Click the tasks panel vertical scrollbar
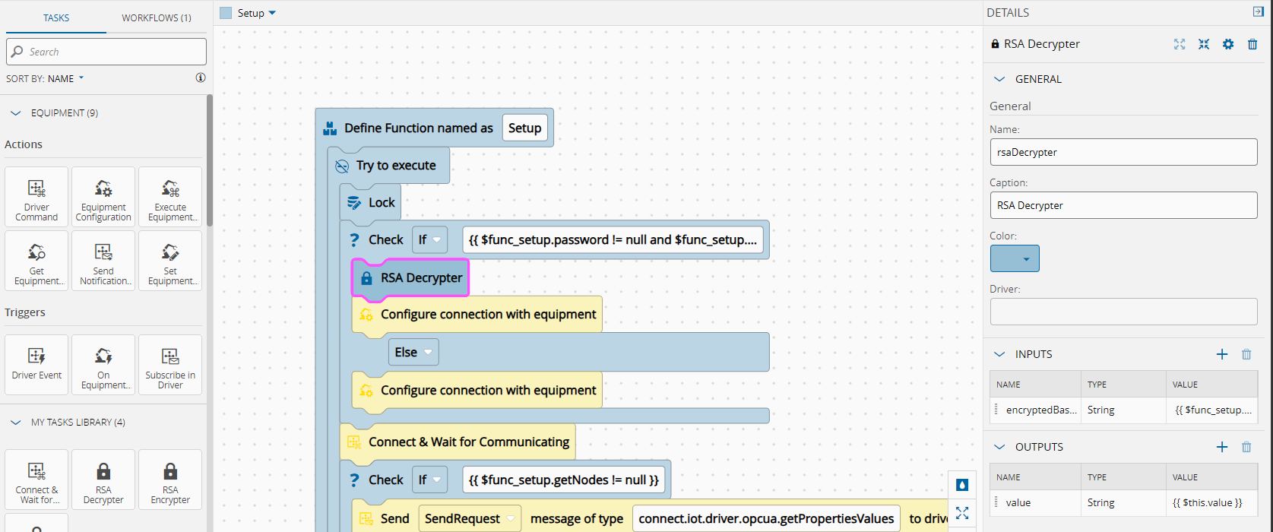 coord(210,160)
